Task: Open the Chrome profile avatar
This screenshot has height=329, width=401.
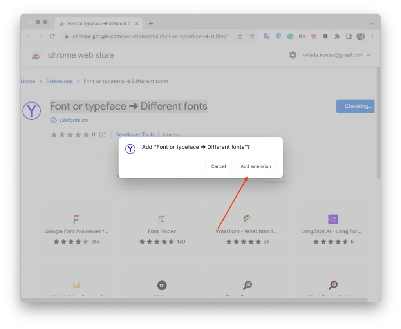Action: 361,36
